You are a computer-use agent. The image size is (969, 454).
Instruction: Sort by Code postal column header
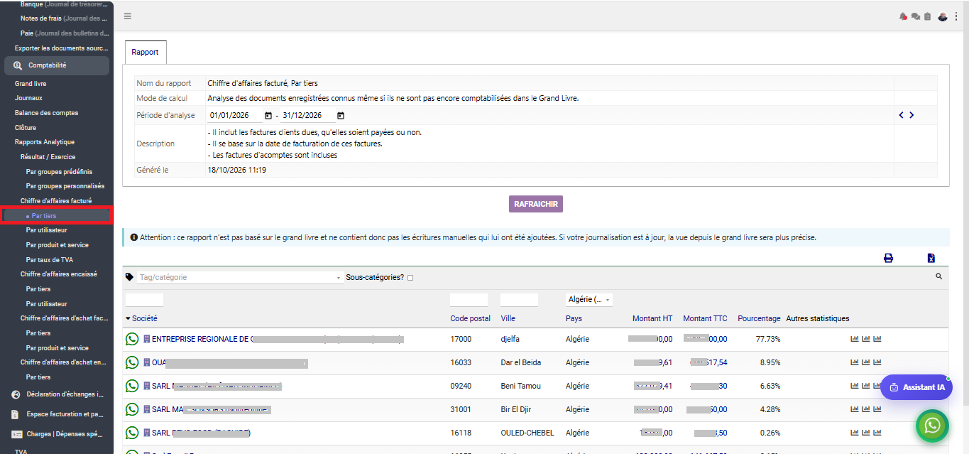(x=471, y=319)
